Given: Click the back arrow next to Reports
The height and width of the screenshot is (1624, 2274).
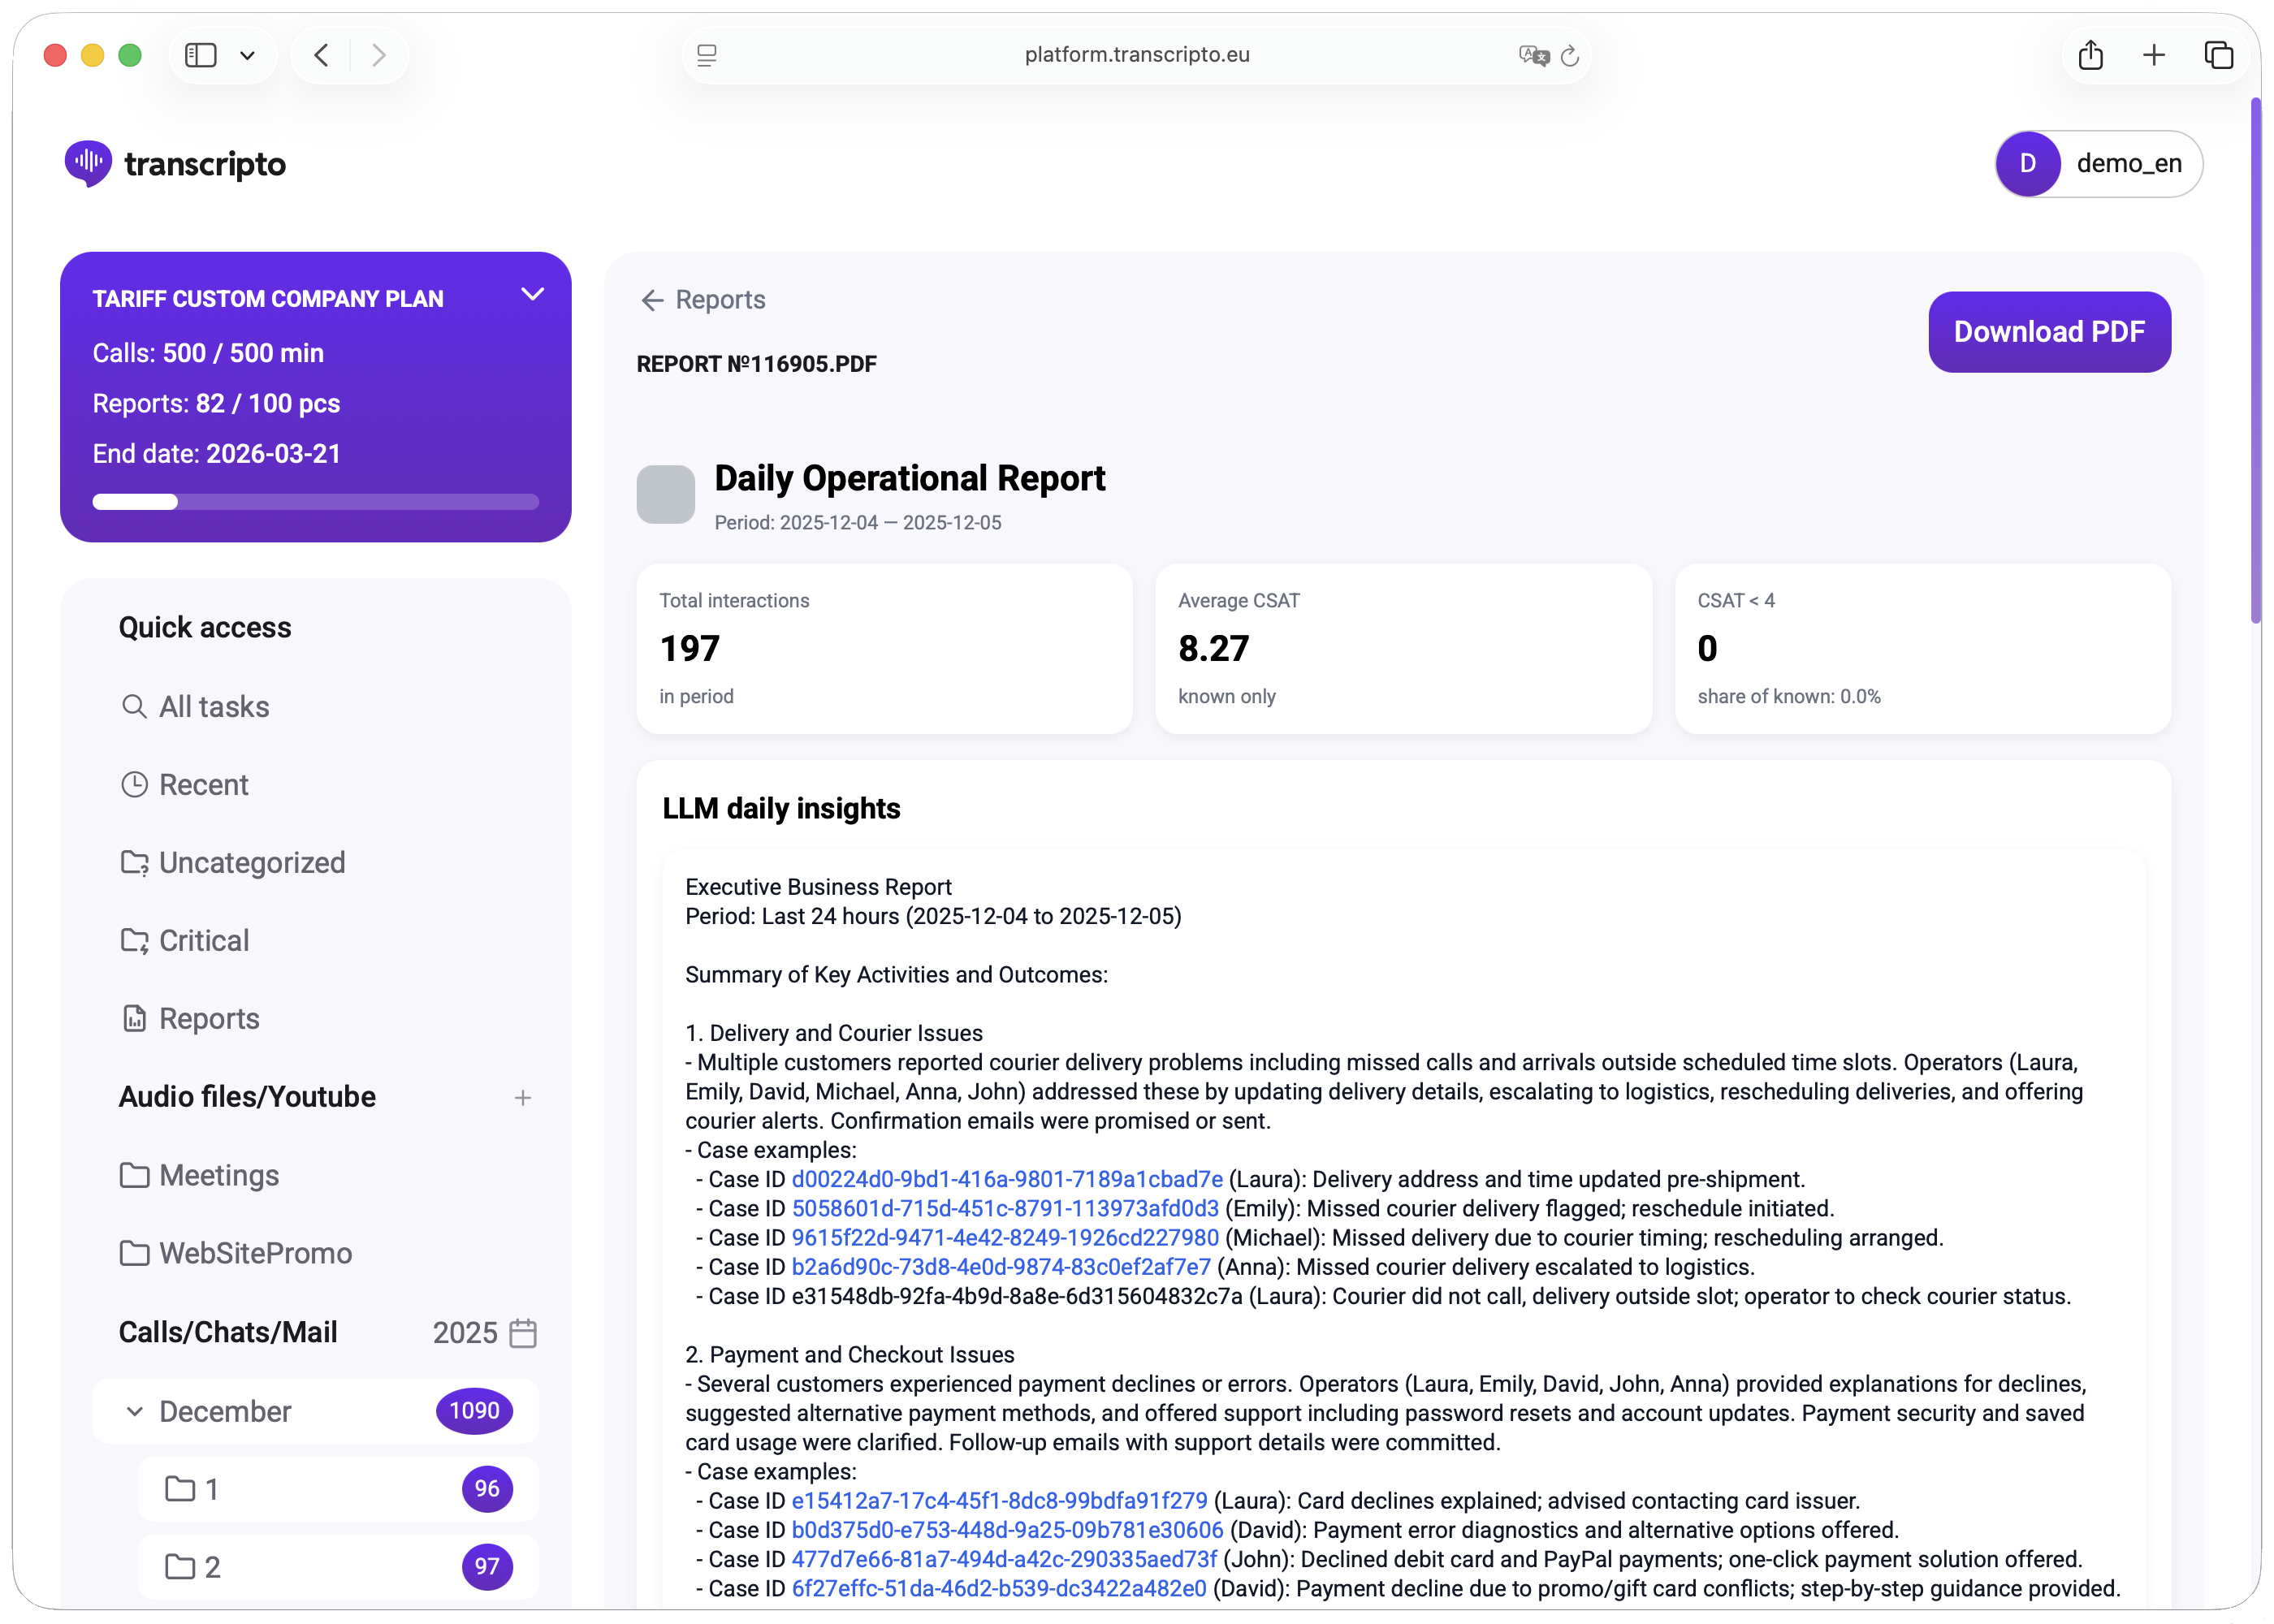Looking at the screenshot, I should click(x=652, y=300).
